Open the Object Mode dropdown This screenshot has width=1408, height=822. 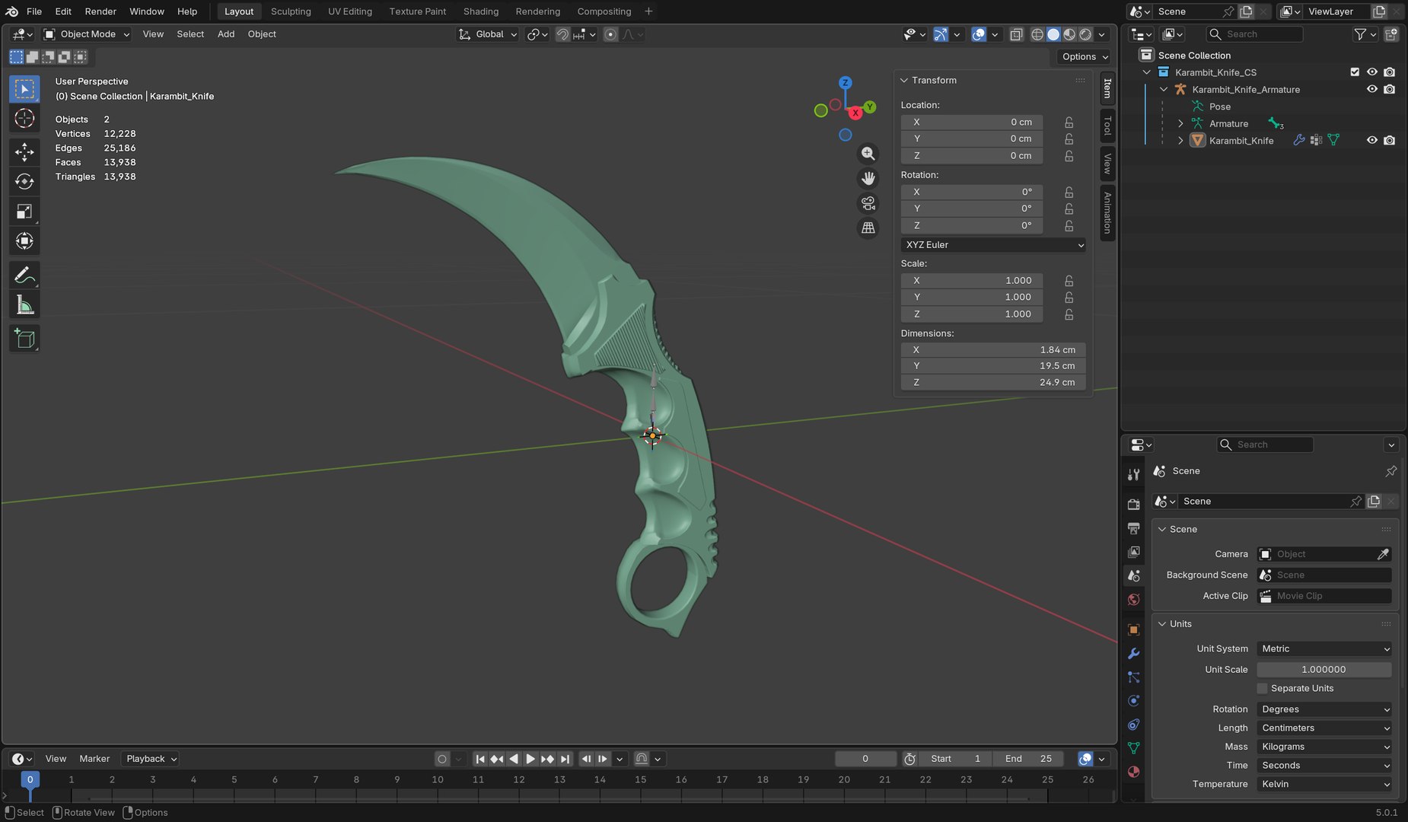point(87,34)
